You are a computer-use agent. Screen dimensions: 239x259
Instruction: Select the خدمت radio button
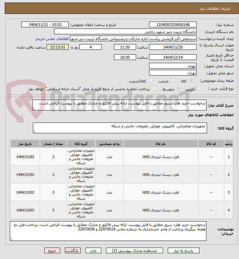[x=173, y=81]
